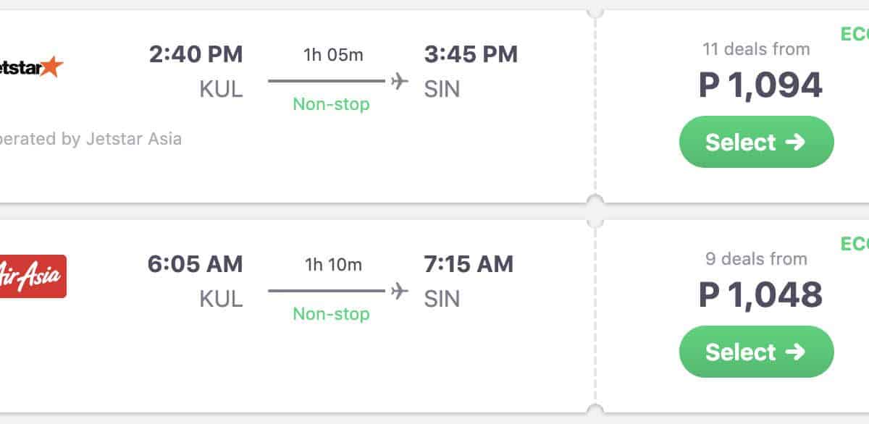The height and width of the screenshot is (424, 869).
Task: Click the 6:05 AM departure time
Action: click(196, 264)
